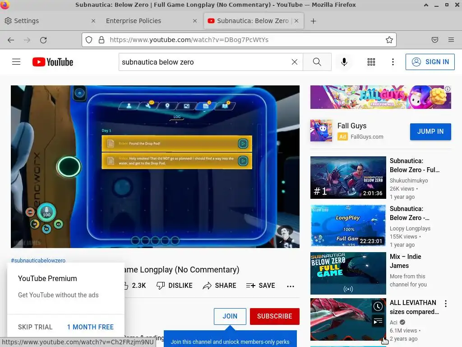This screenshot has width=462, height=347.
Task: Share this video
Action: click(x=220, y=286)
